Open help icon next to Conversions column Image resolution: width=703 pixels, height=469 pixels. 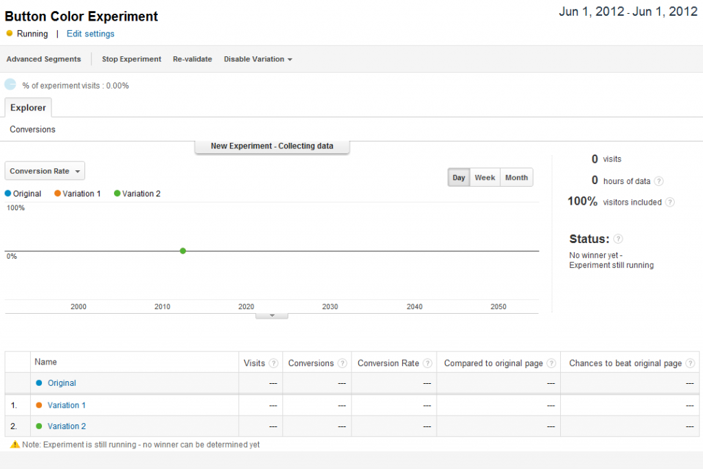[x=342, y=363]
